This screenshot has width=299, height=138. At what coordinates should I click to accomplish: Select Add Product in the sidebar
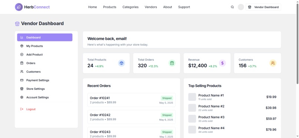coord(45,55)
